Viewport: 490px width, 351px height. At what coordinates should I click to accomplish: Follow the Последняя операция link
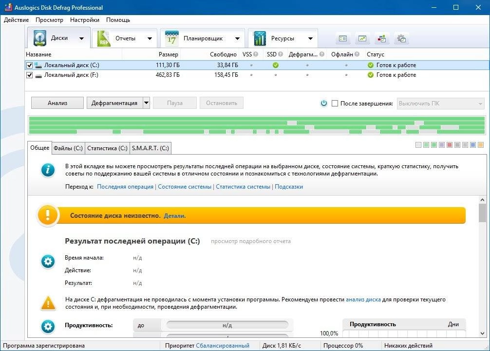125,187
